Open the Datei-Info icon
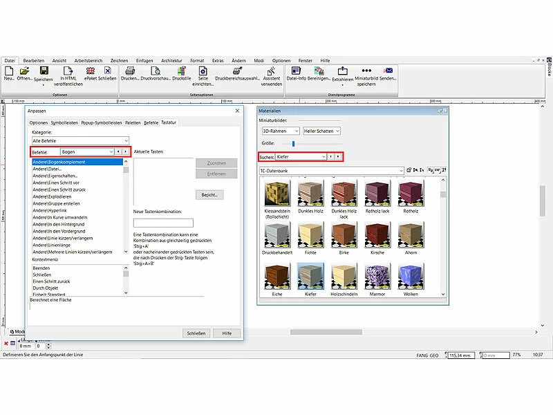The width and height of the screenshot is (553, 415). click(297, 71)
